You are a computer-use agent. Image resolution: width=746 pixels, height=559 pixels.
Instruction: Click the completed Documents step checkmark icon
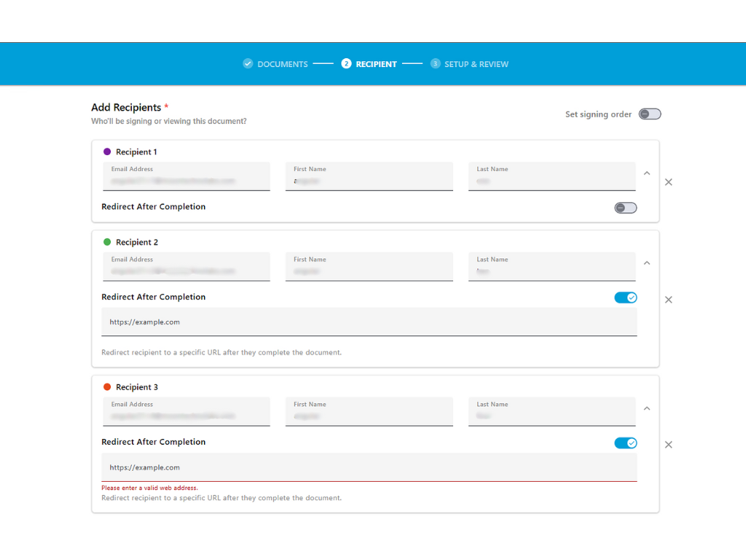pyautogui.click(x=248, y=63)
